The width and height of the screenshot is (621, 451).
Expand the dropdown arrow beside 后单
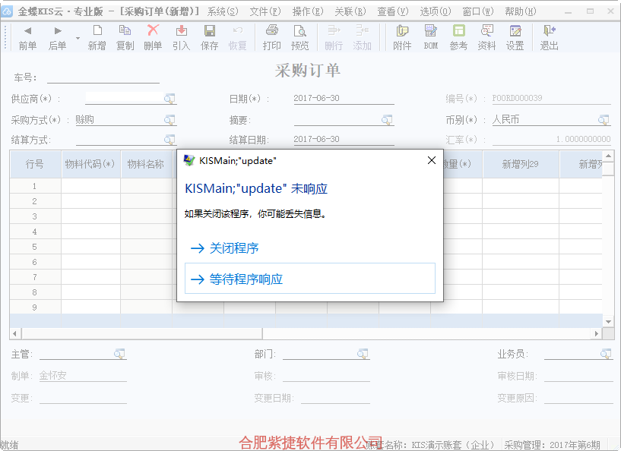(x=78, y=37)
